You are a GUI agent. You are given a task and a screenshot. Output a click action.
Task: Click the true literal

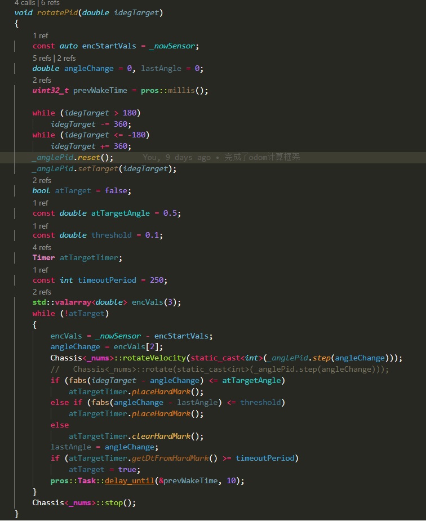click(x=127, y=470)
